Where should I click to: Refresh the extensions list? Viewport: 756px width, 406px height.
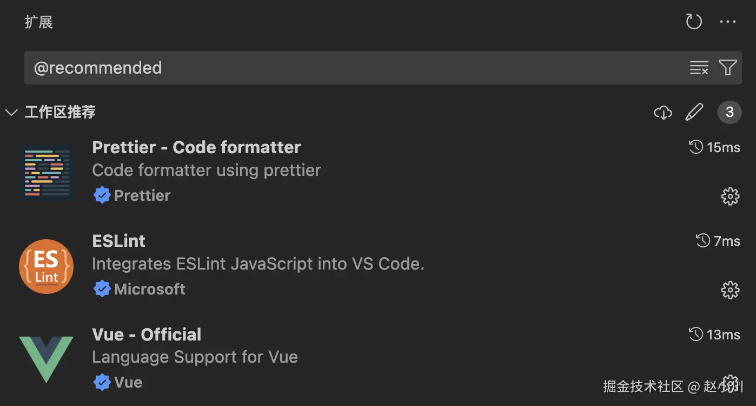pyautogui.click(x=694, y=22)
